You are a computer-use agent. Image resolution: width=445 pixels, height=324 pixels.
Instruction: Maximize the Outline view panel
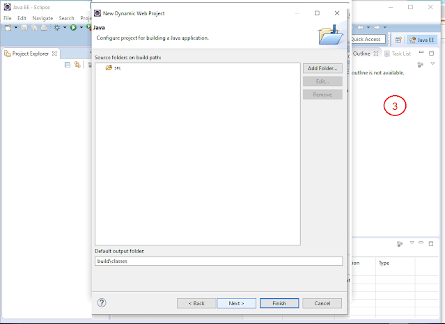(x=431, y=53)
